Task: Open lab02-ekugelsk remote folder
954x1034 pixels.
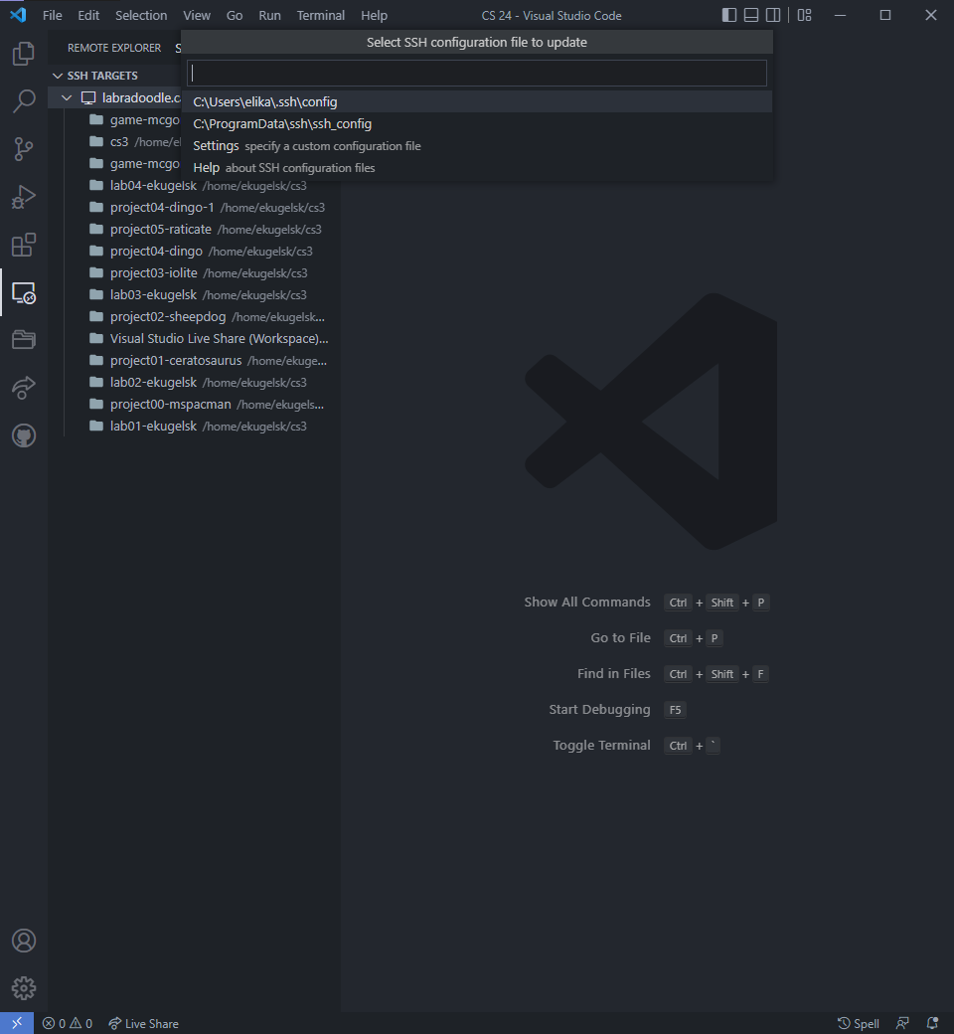Action: 195,383
